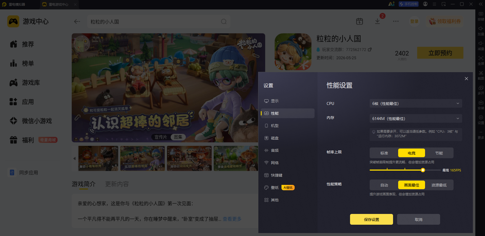Click the search magnifier icon

click(224, 22)
